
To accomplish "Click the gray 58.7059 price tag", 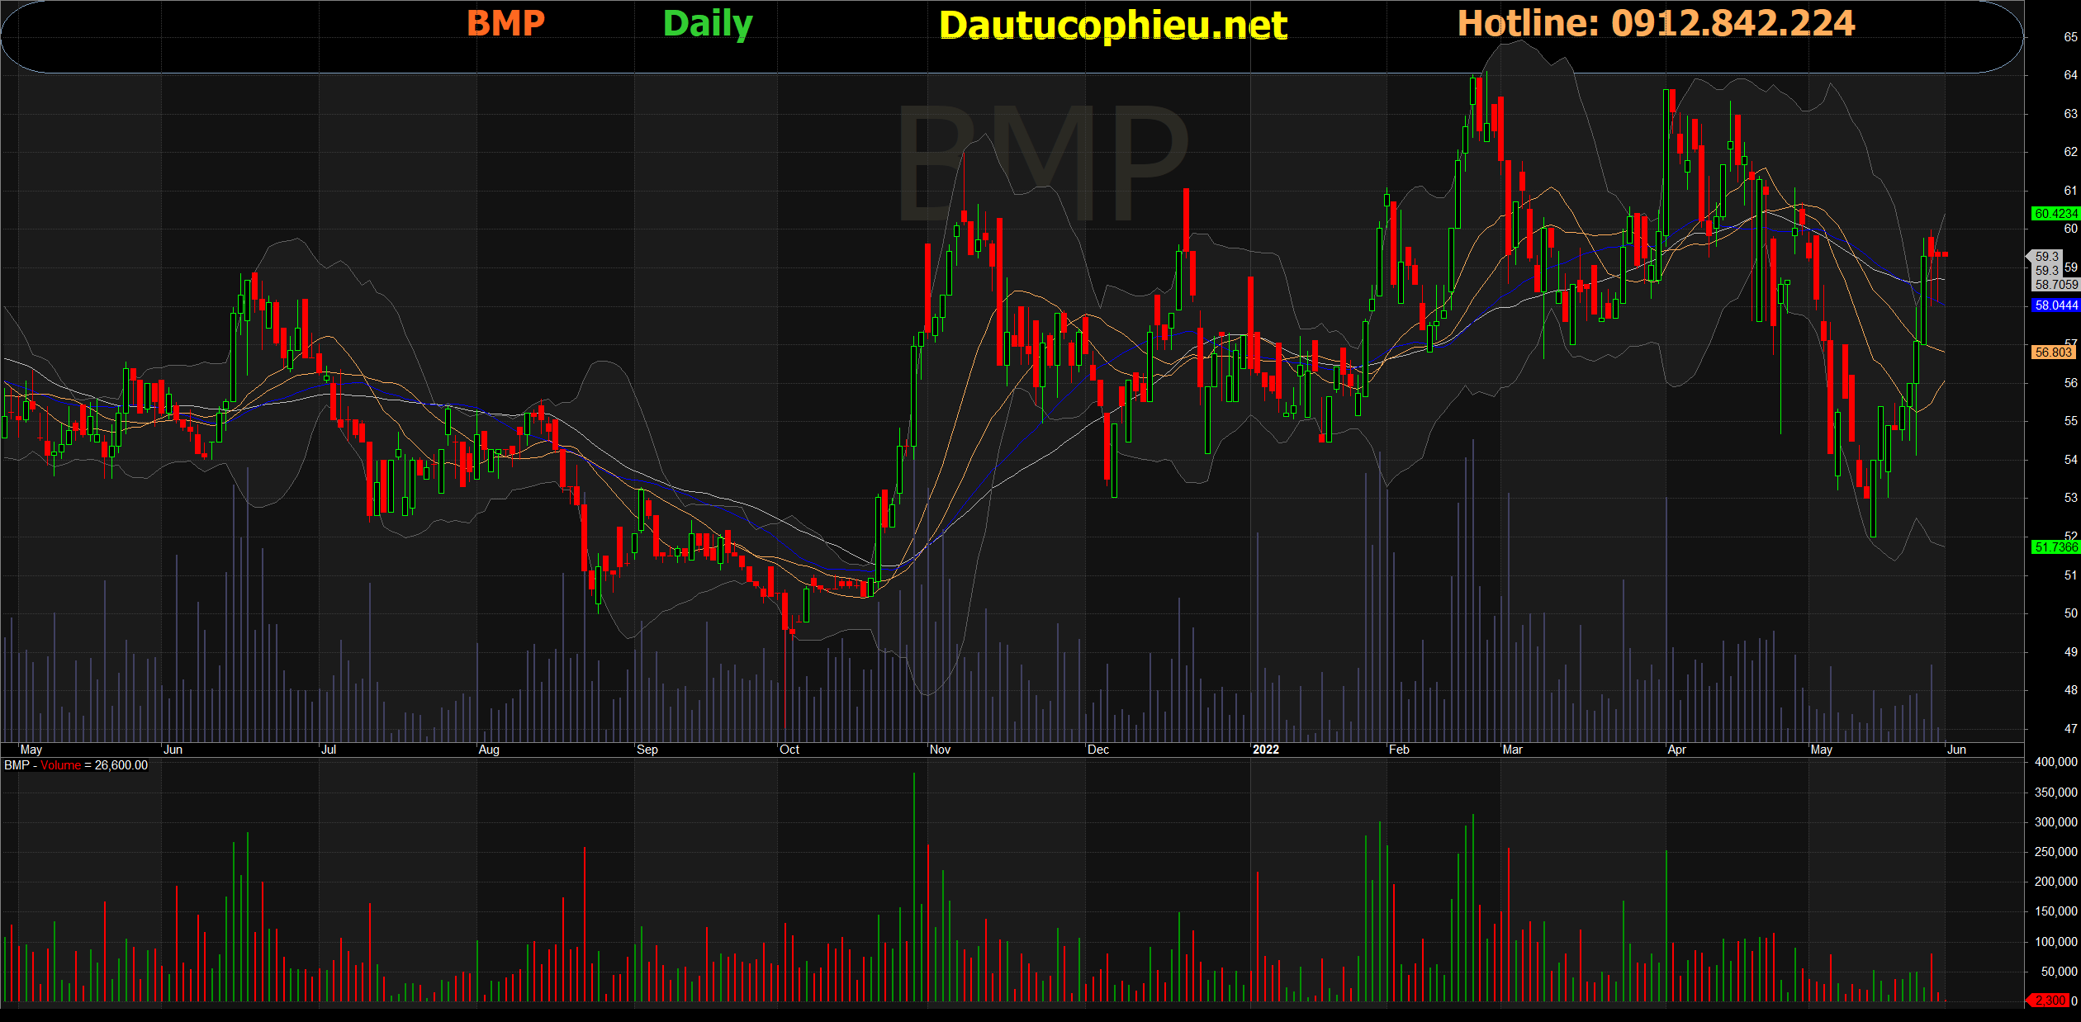I will [2055, 285].
